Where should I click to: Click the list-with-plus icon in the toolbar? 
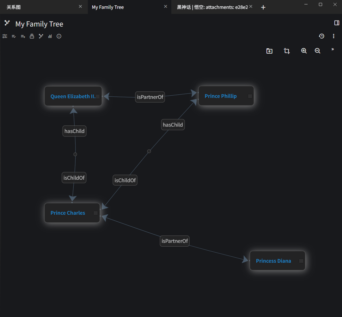tap(23, 36)
